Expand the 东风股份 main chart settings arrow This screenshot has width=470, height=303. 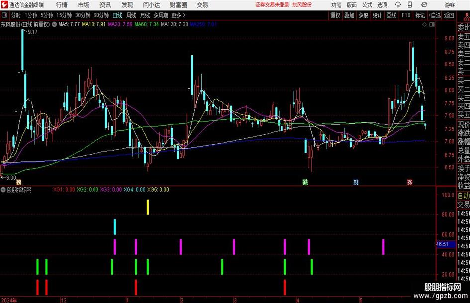click(x=54, y=24)
